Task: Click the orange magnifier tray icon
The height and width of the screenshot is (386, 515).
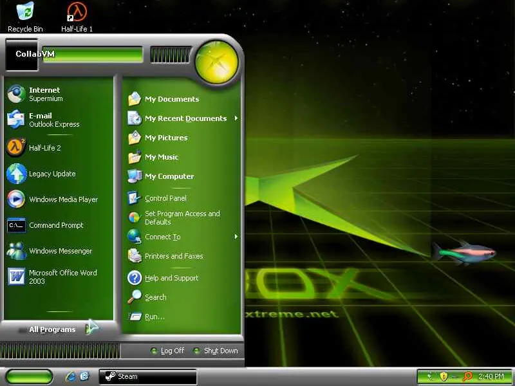Action: coord(467,376)
